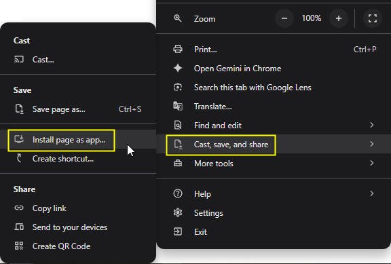391x264 pixels.
Task: Open Settings from the menu
Action: [274, 212]
